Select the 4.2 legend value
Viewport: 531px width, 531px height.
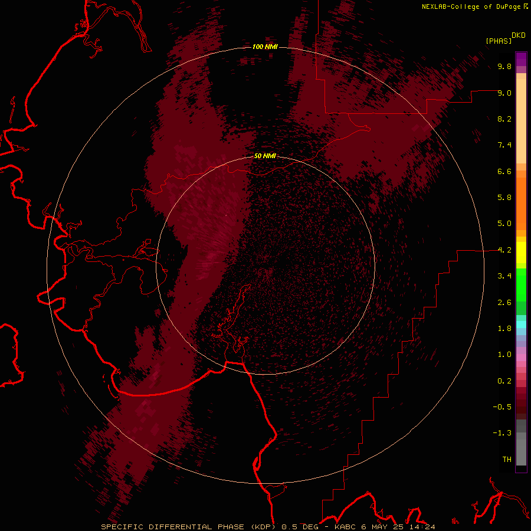(x=504, y=250)
